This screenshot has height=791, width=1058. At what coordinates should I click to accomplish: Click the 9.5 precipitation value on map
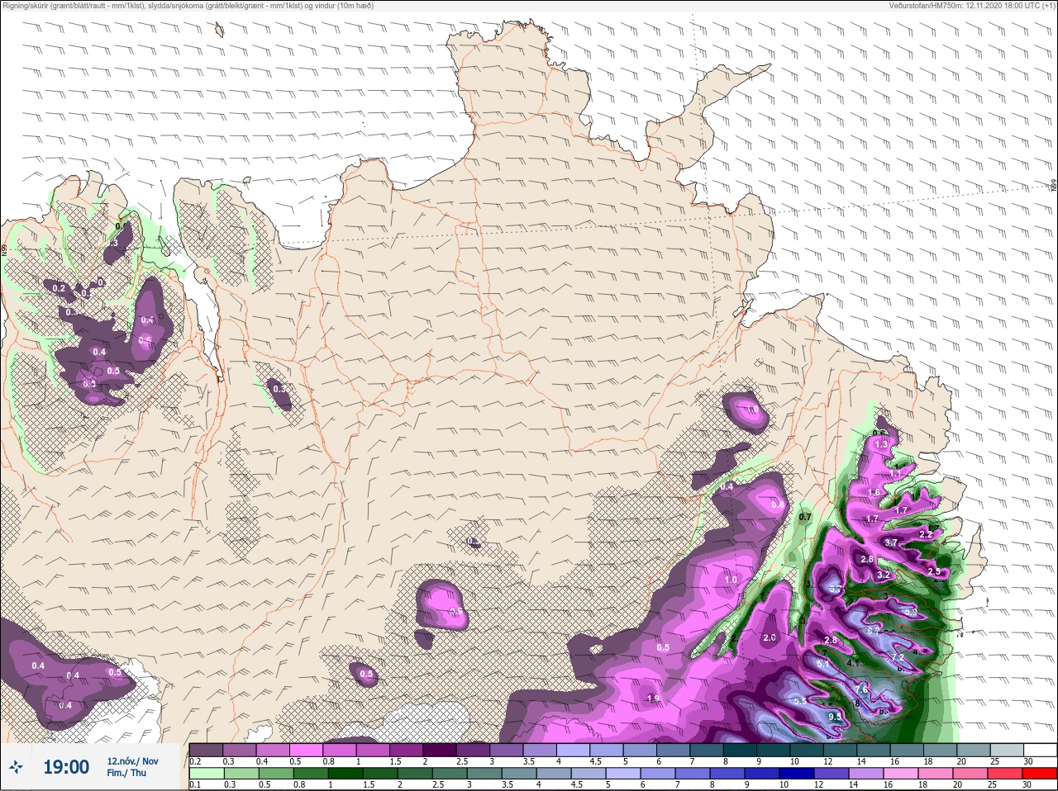[833, 718]
